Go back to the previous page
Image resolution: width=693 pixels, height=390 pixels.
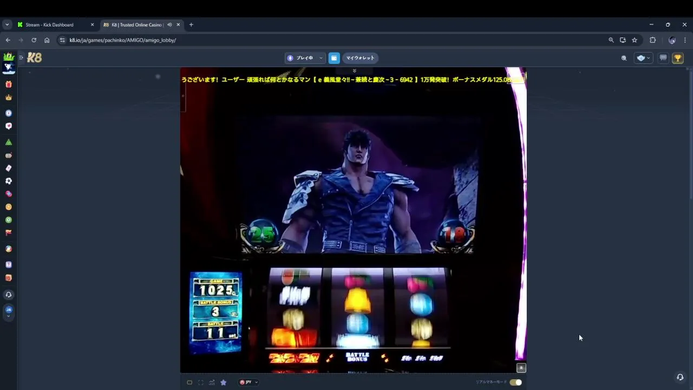click(x=8, y=40)
